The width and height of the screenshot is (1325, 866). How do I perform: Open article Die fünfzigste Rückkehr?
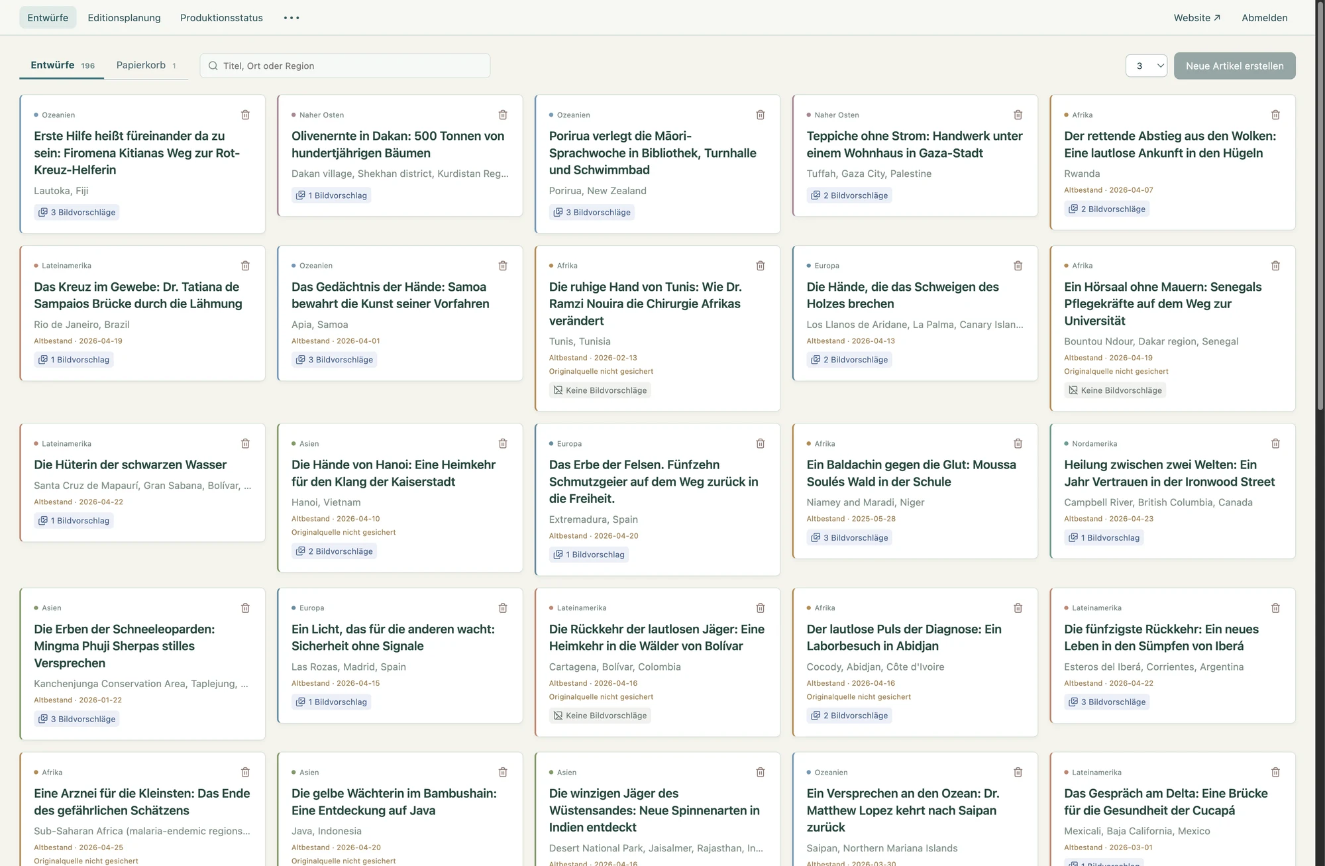click(x=1161, y=637)
